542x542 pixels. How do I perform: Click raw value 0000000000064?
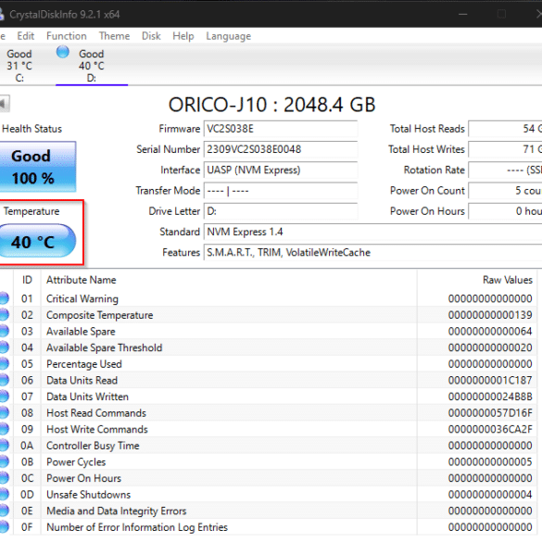click(x=490, y=331)
